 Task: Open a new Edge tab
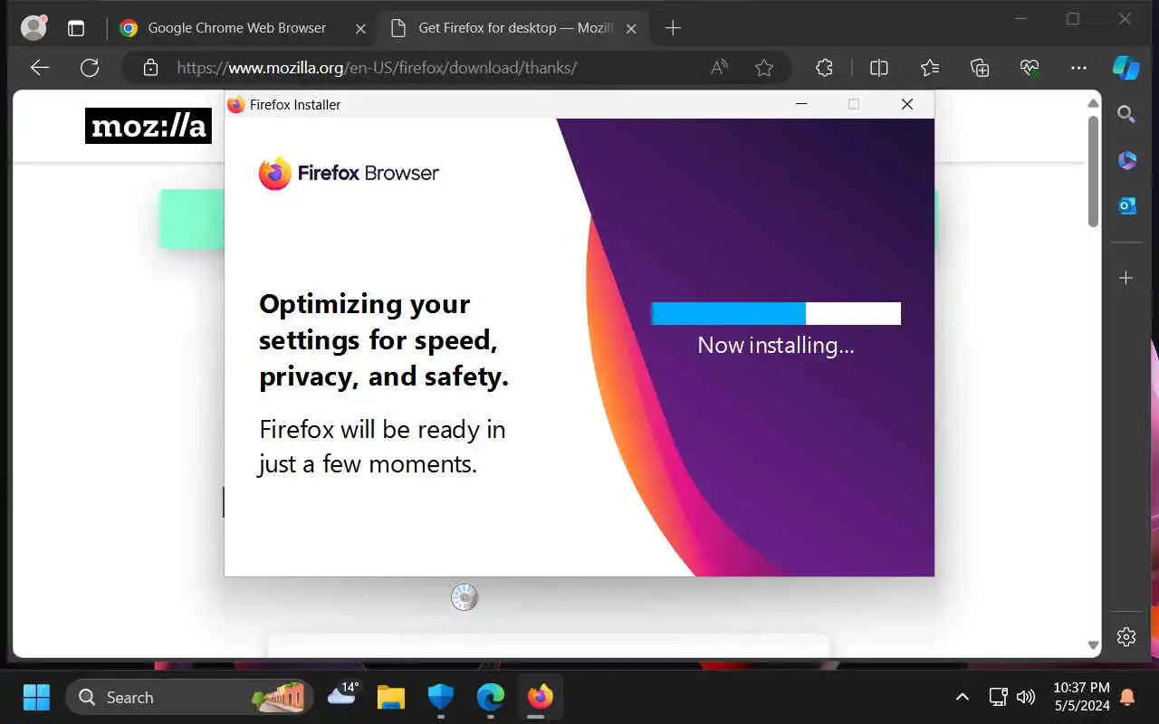[x=673, y=28]
